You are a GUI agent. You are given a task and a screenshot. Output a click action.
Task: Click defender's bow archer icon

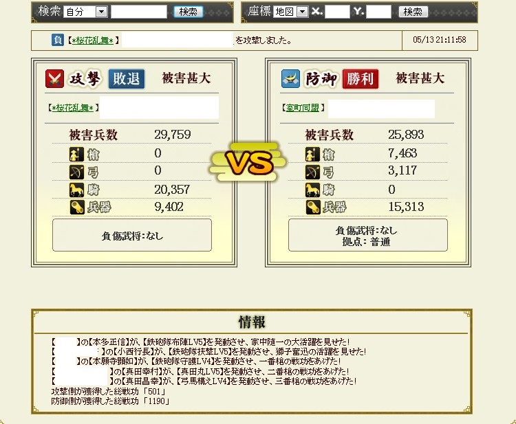[x=312, y=172]
